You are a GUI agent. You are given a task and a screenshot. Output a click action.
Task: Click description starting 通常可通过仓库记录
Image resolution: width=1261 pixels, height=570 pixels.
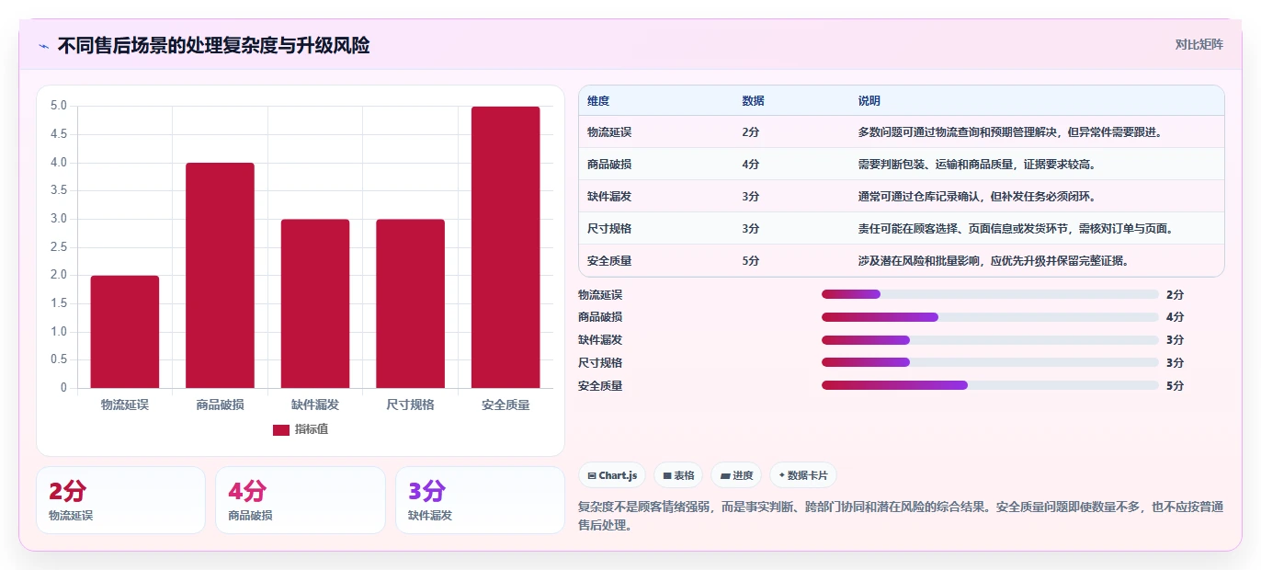click(x=977, y=197)
